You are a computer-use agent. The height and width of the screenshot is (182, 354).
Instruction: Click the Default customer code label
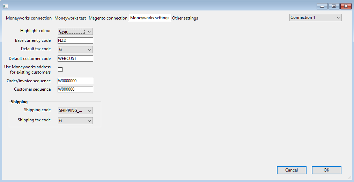pos(30,59)
